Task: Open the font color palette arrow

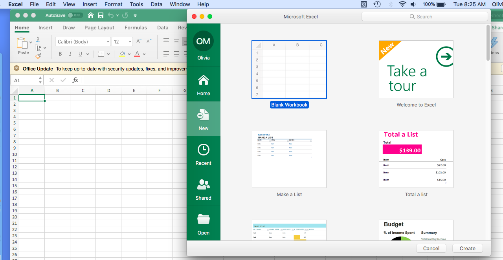Action: click(144, 54)
